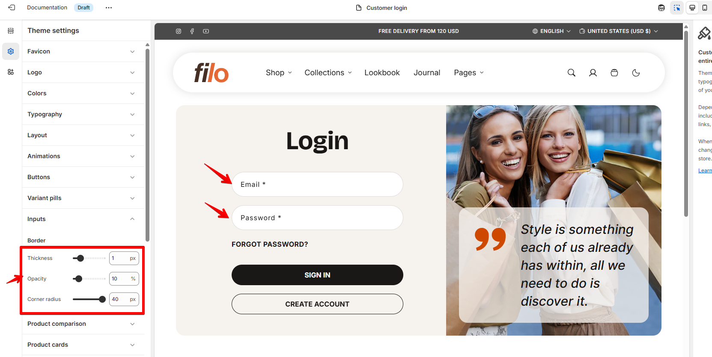Screen dimensions: 712x357
Task: Click the Instagram icon in announcement bar
Action: coord(179,31)
